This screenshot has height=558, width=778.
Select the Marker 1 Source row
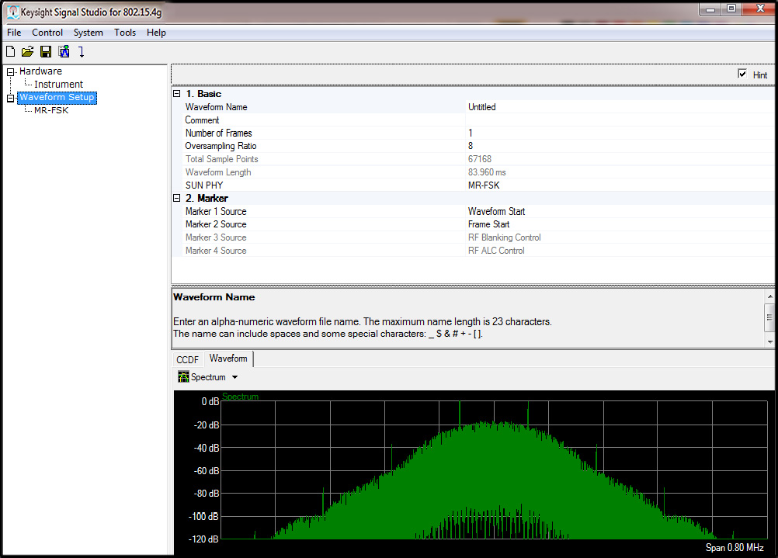pos(311,211)
